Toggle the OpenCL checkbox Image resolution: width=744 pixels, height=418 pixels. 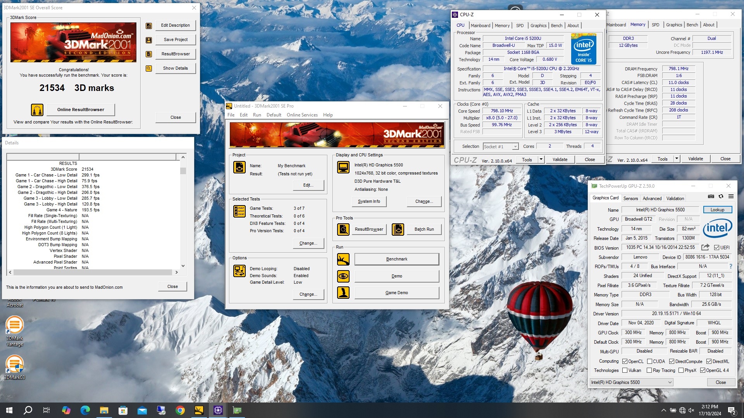coord(625,361)
